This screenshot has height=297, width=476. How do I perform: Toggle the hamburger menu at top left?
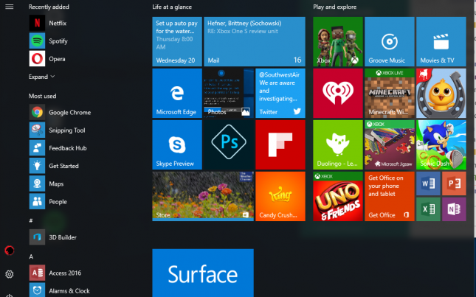click(x=10, y=7)
